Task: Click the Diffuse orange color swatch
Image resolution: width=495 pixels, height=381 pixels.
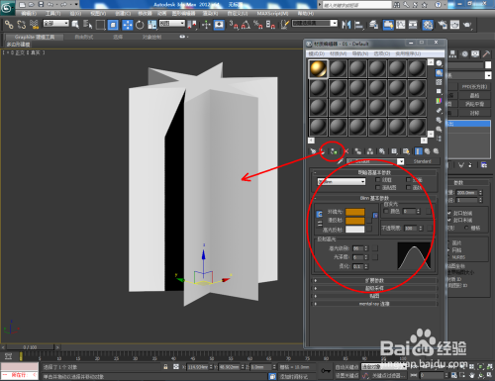Action: pos(355,221)
